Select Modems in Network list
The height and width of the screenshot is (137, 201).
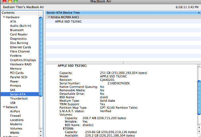(16, 124)
